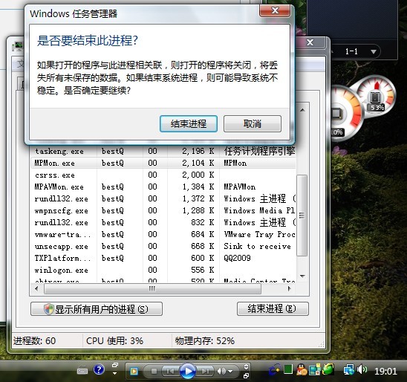
Task: Confirm ending the process with 结束进程
Action: pos(189,124)
